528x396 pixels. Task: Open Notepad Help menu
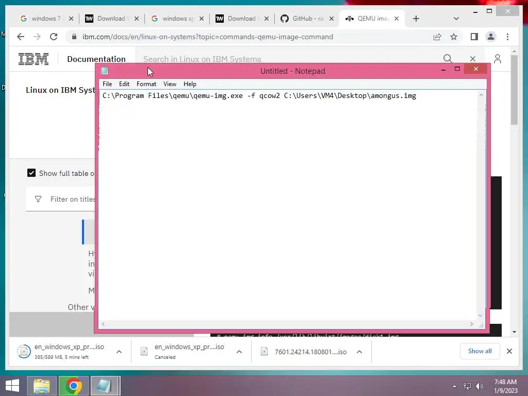190,84
